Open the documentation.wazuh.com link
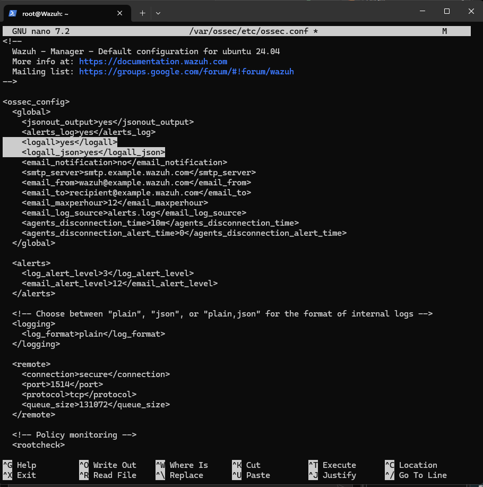Viewport: 483px width, 487px height. pyautogui.click(x=153, y=62)
